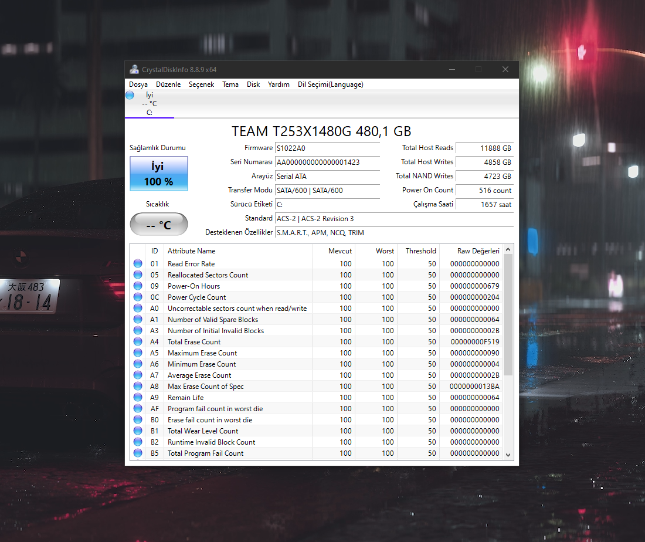Click the Transfer Modu field SATA/600
This screenshot has height=542, width=645.
click(x=327, y=190)
